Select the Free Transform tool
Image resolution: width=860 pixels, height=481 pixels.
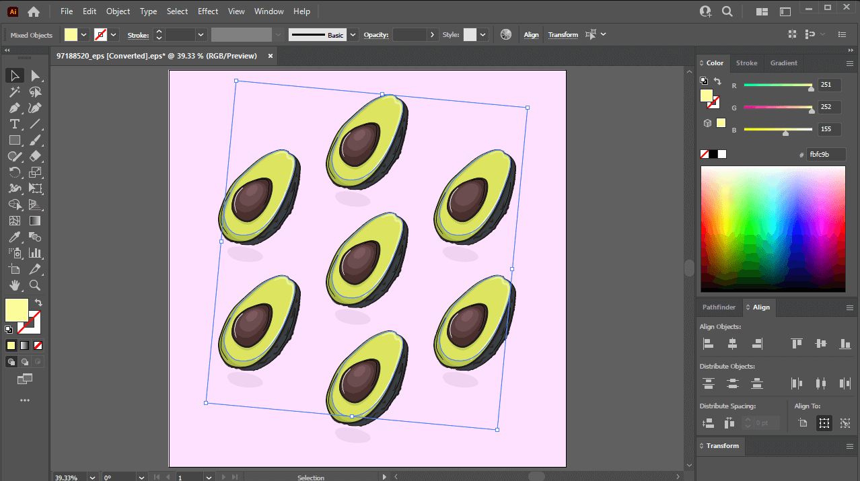(x=36, y=188)
